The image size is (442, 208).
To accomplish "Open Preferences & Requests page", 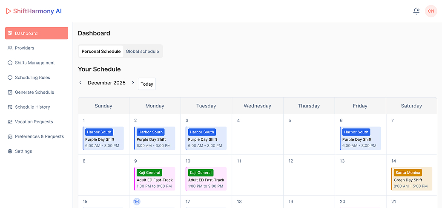I will [39, 136].
